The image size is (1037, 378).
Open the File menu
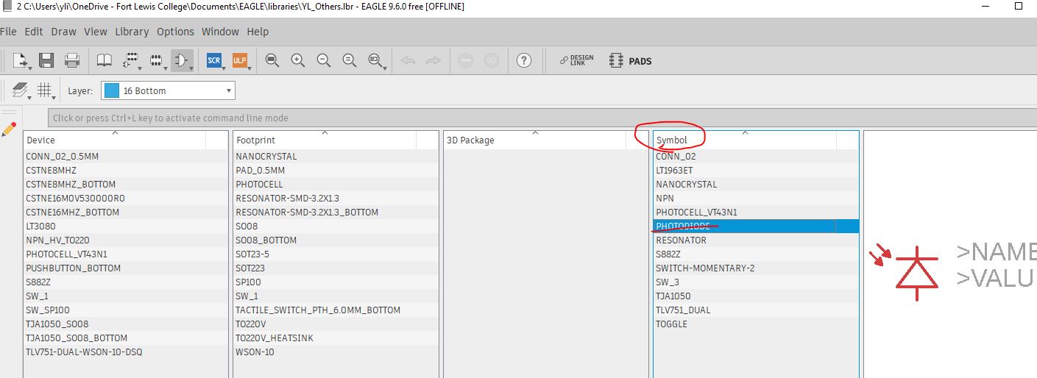coord(8,32)
